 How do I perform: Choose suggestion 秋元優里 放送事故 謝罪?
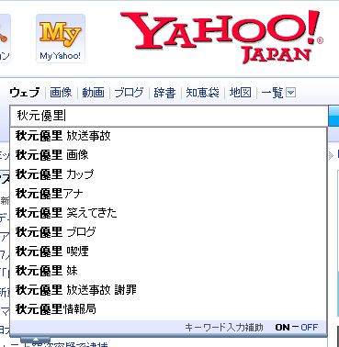click(169, 290)
